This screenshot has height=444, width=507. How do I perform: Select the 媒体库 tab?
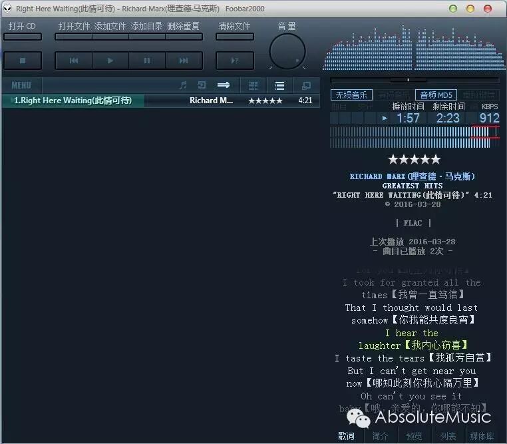coord(482,436)
